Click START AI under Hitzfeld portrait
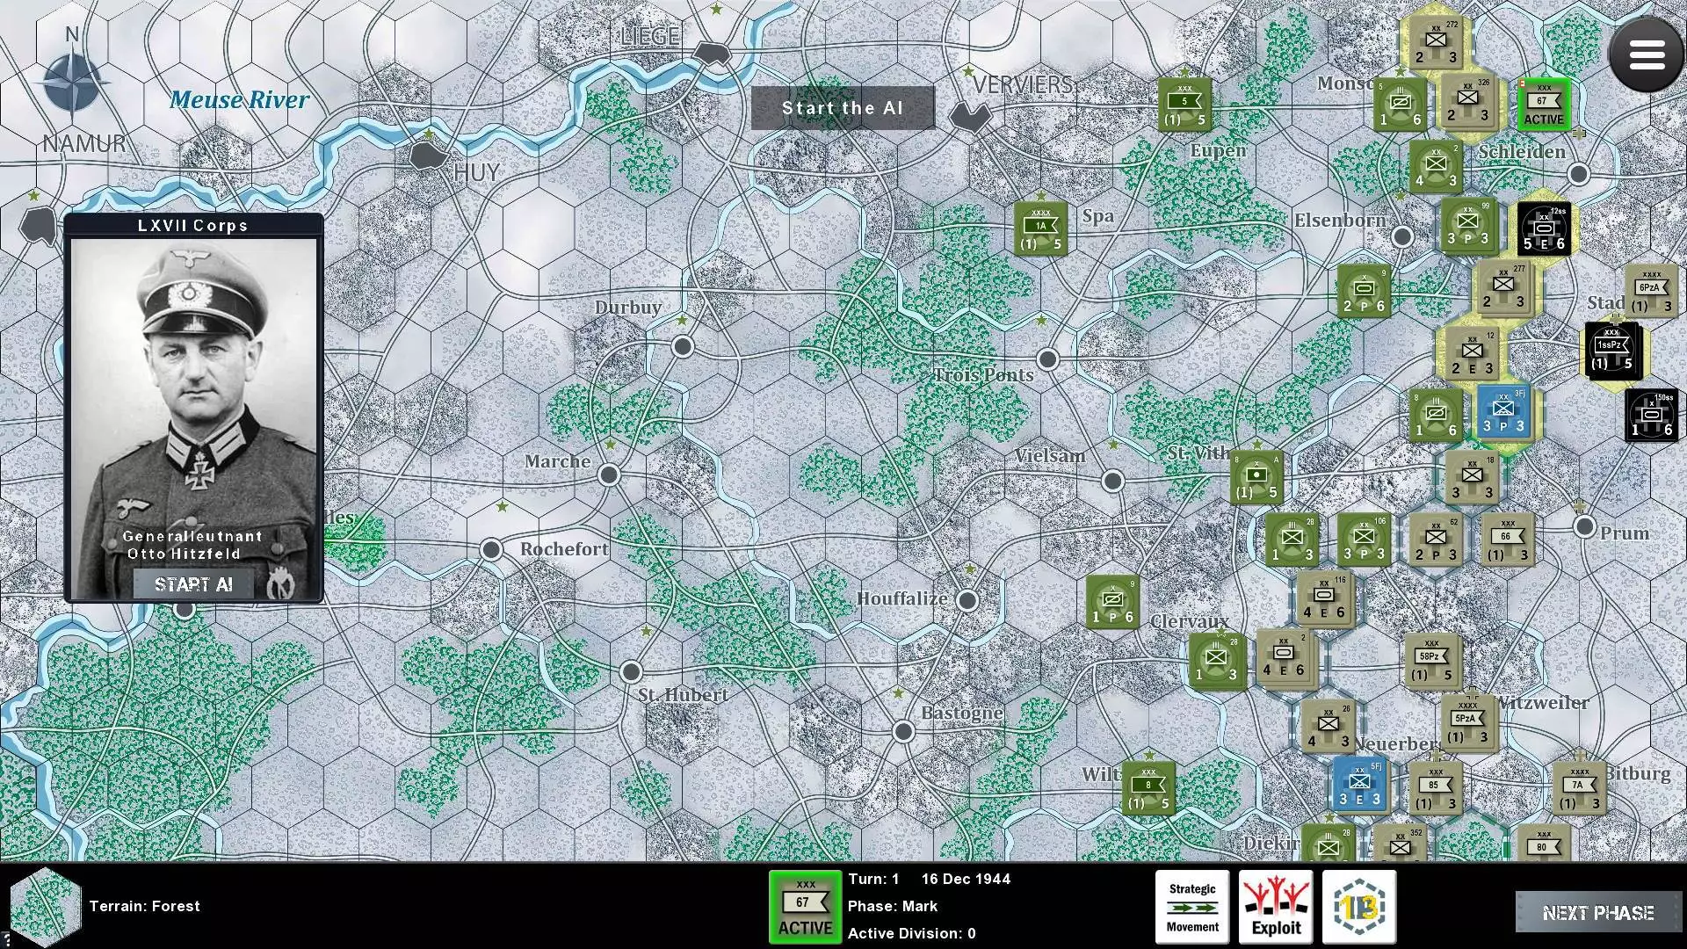Screen dimensions: 1687x949 point(193,585)
